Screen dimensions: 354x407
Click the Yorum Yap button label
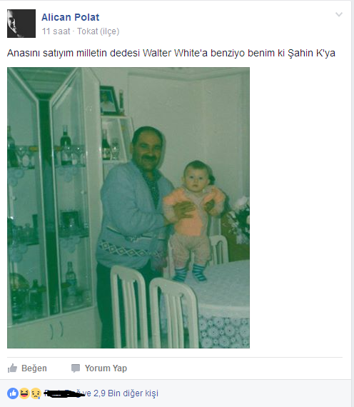pos(106,368)
